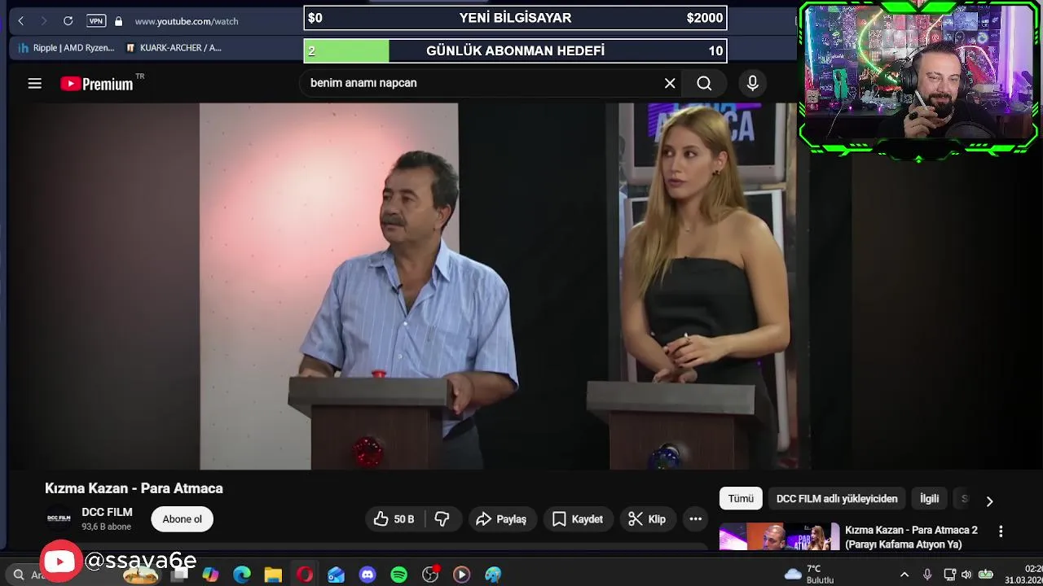Run search with magnifier button

(x=704, y=83)
